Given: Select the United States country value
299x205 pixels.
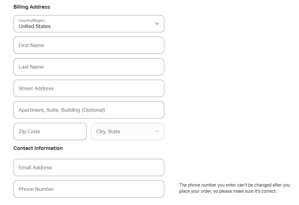Looking at the screenshot, I should (34, 26).
